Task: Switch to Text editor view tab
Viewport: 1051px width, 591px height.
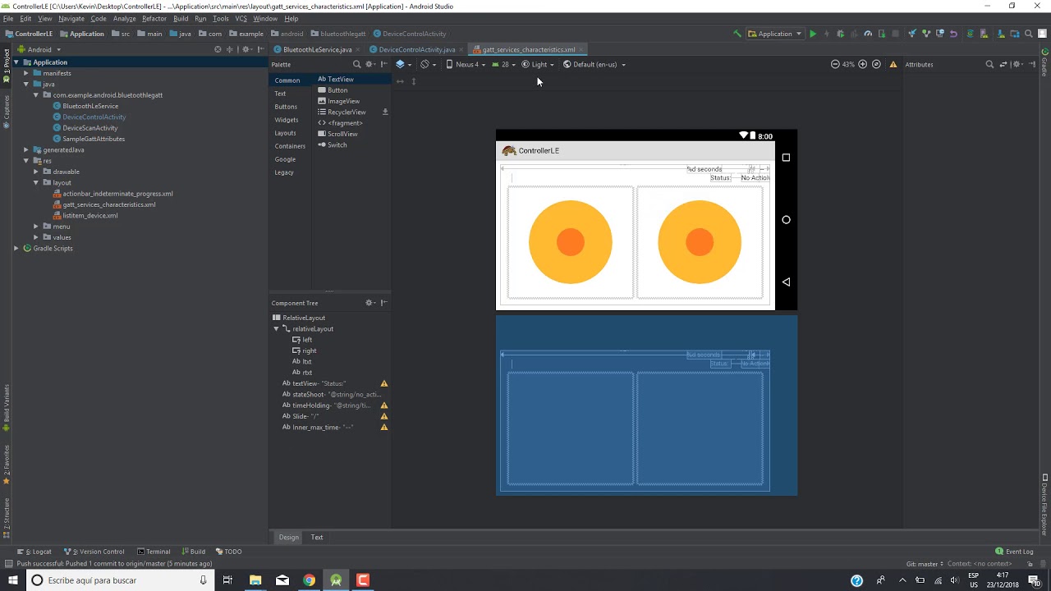Action: coord(316,537)
